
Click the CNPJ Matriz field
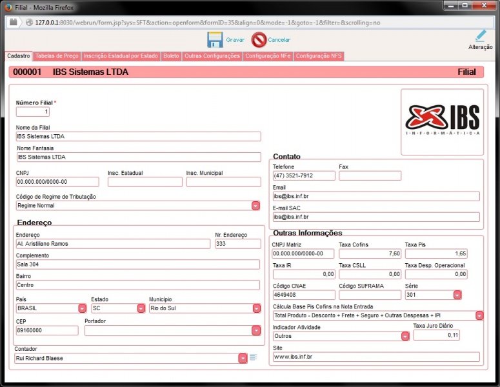click(303, 253)
